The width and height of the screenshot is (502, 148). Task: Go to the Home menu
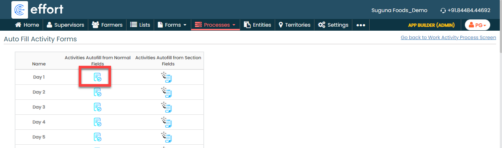pos(27,25)
